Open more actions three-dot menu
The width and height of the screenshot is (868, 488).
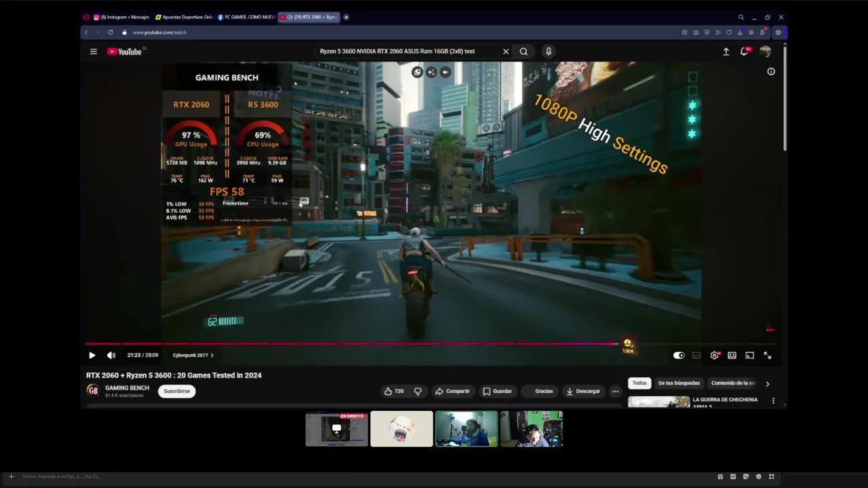click(615, 391)
